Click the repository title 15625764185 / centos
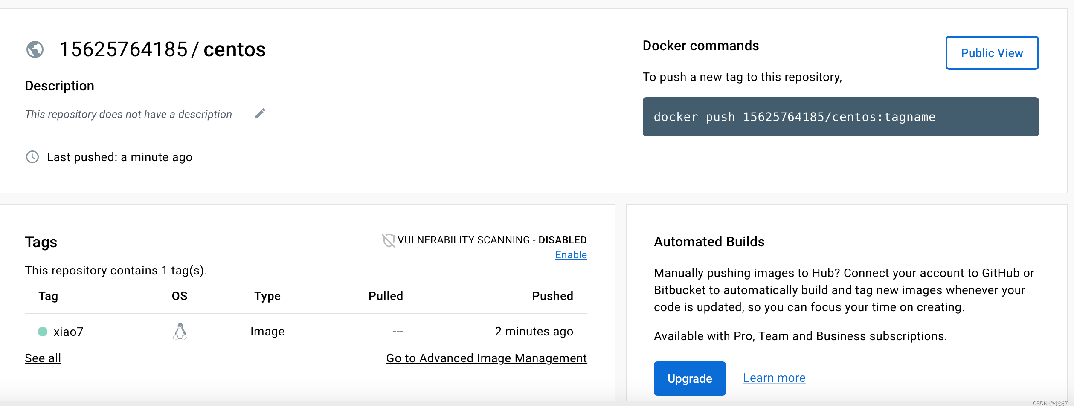This screenshot has width=1074, height=410. [x=162, y=49]
